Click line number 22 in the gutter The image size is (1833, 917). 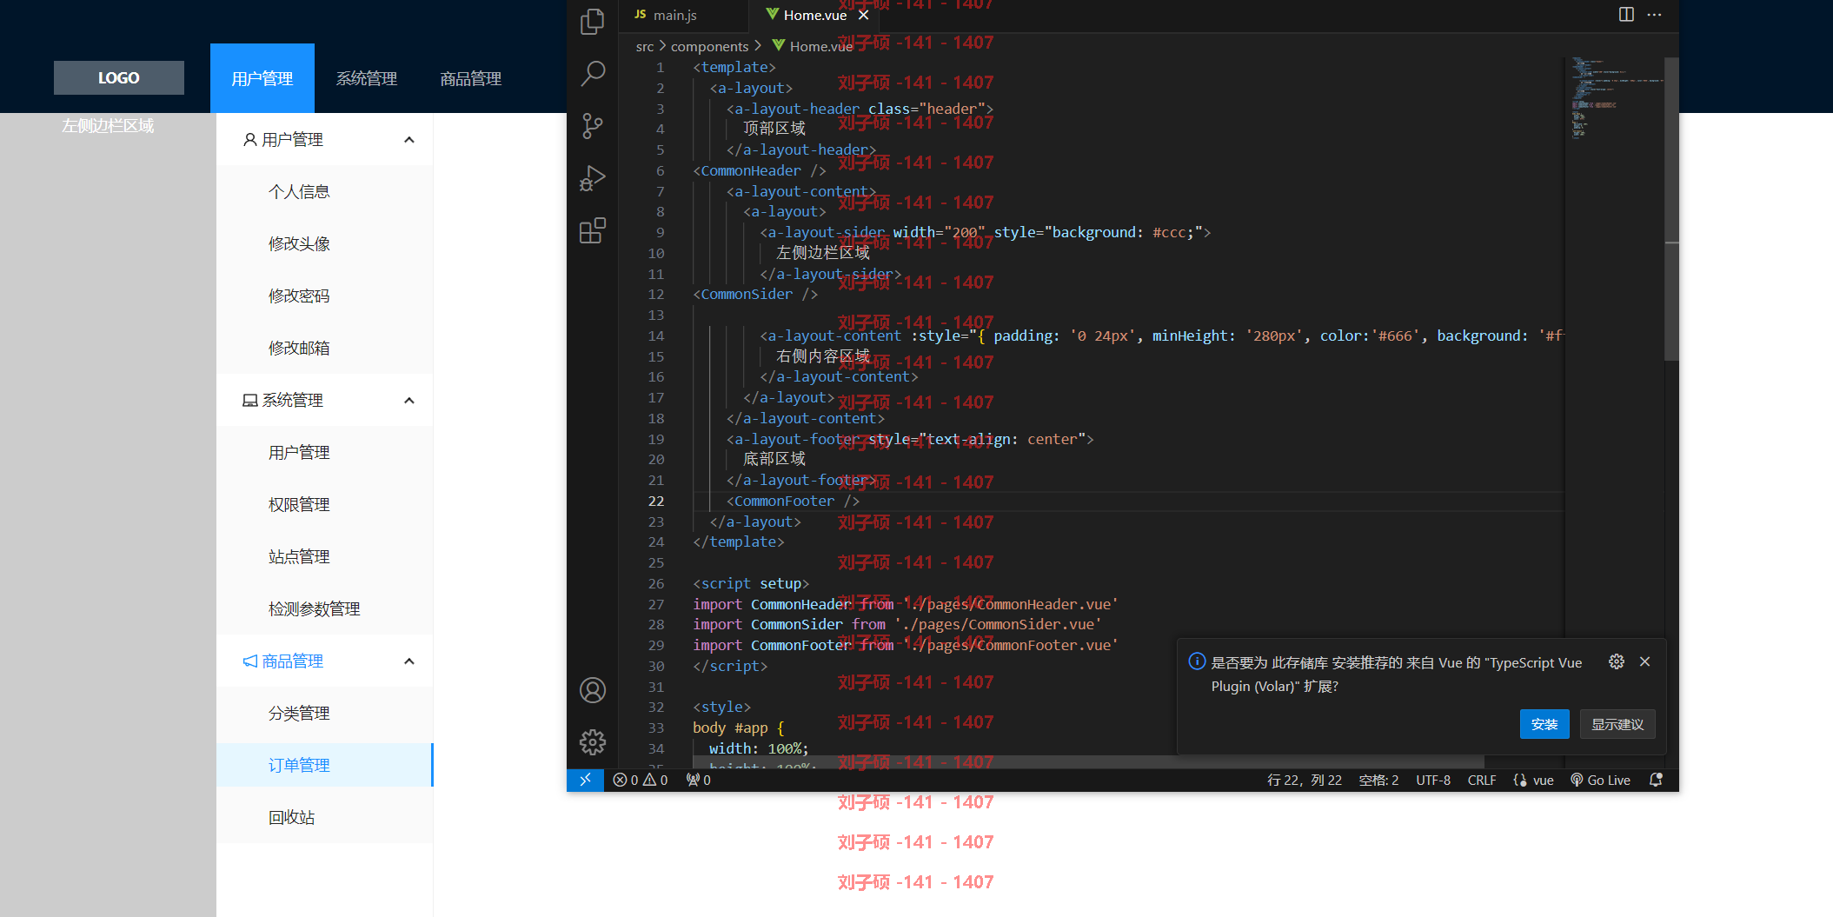click(655, 501)
